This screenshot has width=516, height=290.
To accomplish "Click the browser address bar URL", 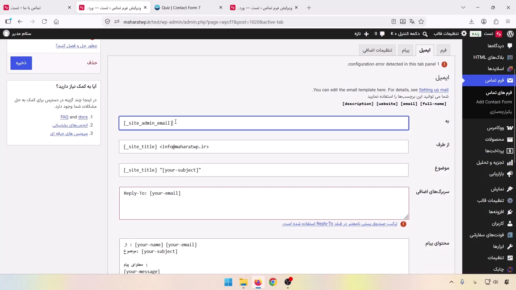I will pyautogui.click(x=203, y=22).
